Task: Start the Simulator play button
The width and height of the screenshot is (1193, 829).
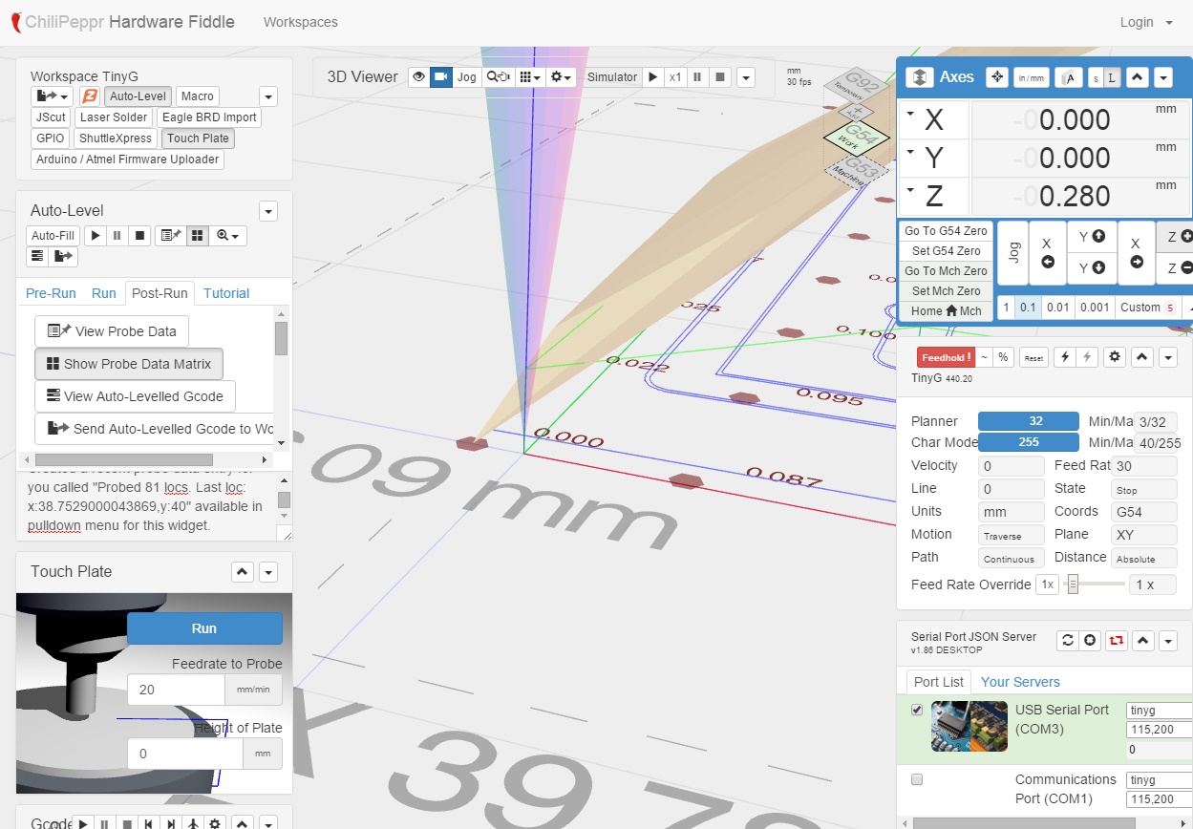Action: point(652,77)
